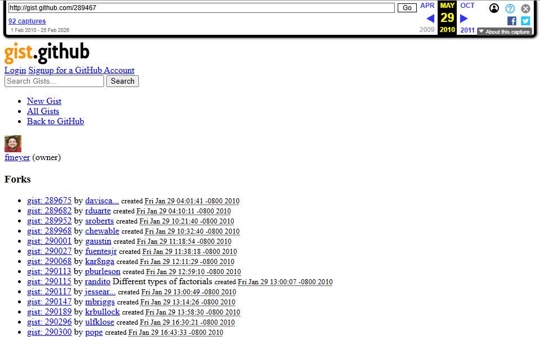This screenshot has width=540, height=337.
Task: Close the Wayback toolbar with X icon
Action: [x=525, y=8]
